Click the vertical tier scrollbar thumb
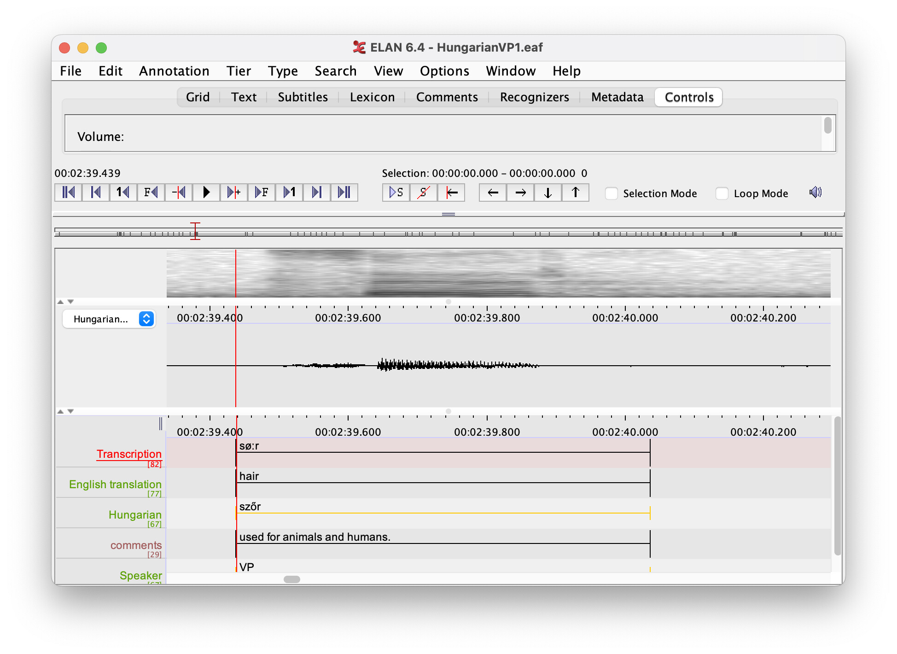This screenshot has height=654, width=897. [837, 486]
